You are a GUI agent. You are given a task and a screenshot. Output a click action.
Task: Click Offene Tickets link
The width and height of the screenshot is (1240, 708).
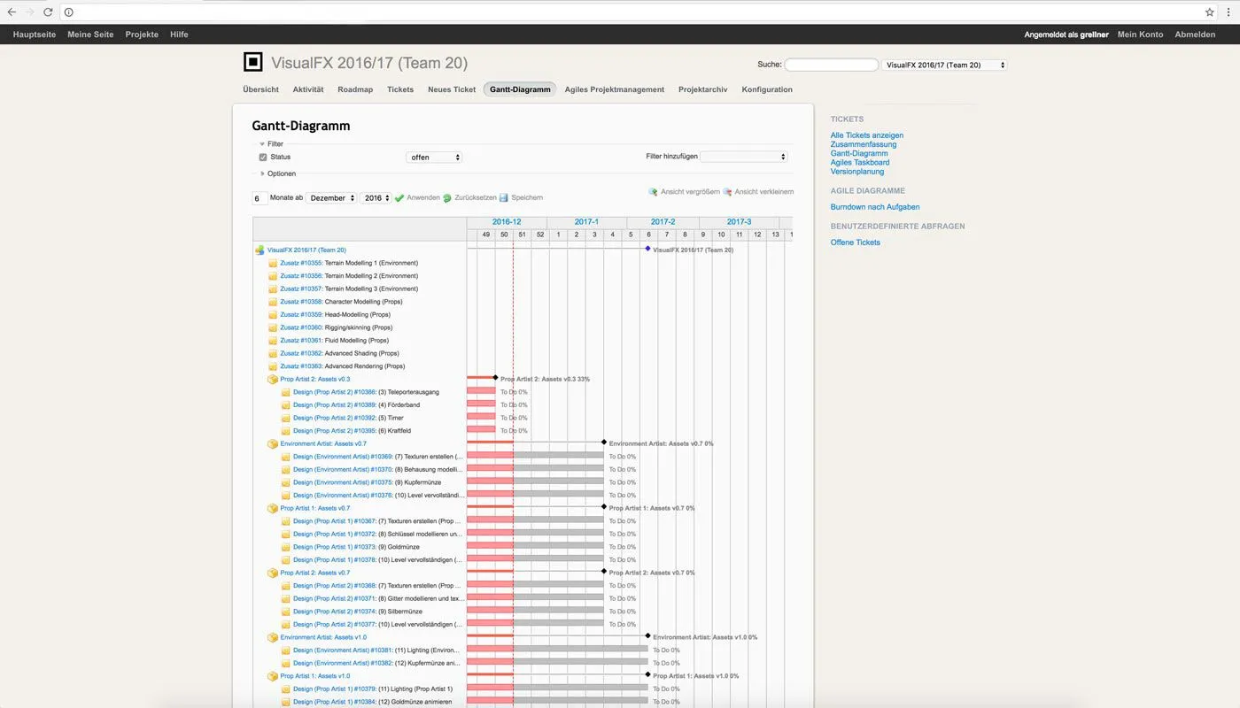pyautogui.click(x=856, y=242)
